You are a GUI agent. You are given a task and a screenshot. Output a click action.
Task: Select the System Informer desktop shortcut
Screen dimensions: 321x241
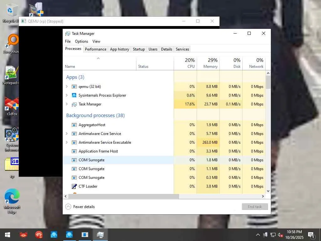coord(12,139)
